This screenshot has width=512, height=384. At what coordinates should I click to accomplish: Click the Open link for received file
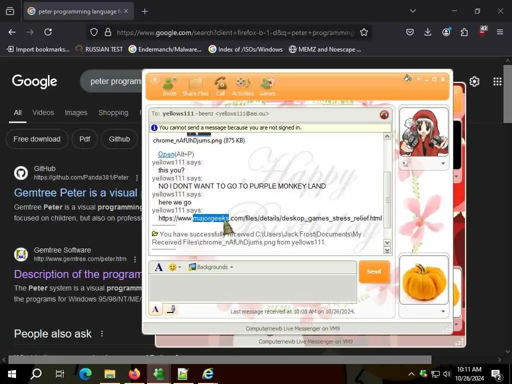pyautogui.click(x=166, y=154)
